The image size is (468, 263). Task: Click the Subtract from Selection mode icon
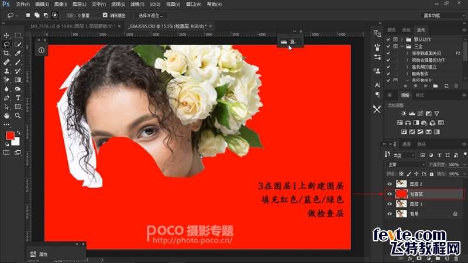[46, 15]
